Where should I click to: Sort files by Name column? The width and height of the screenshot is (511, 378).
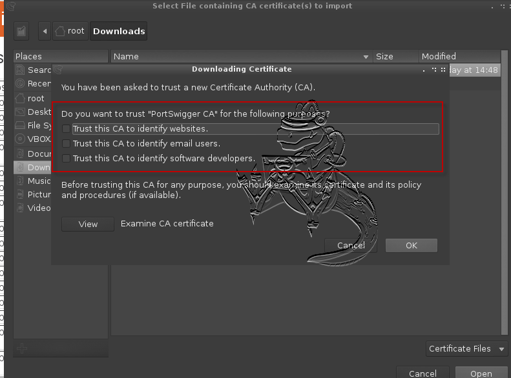tap(242, 56)
